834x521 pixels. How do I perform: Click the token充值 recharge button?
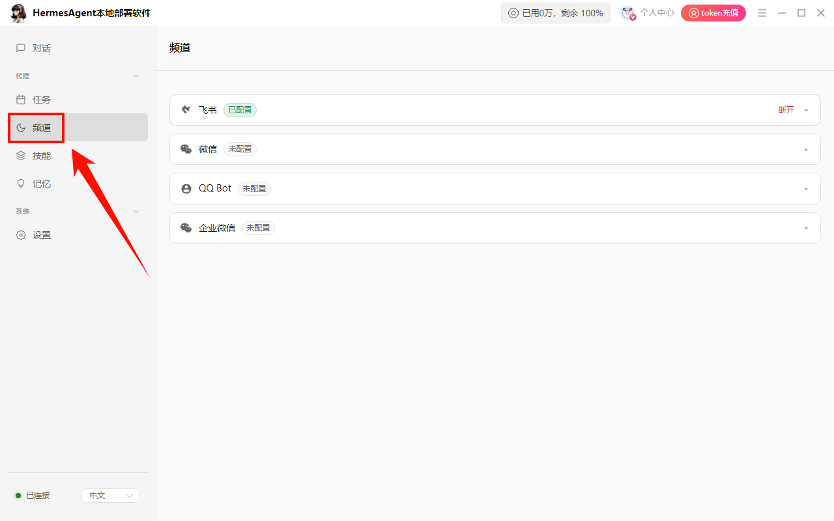(713, 13)
